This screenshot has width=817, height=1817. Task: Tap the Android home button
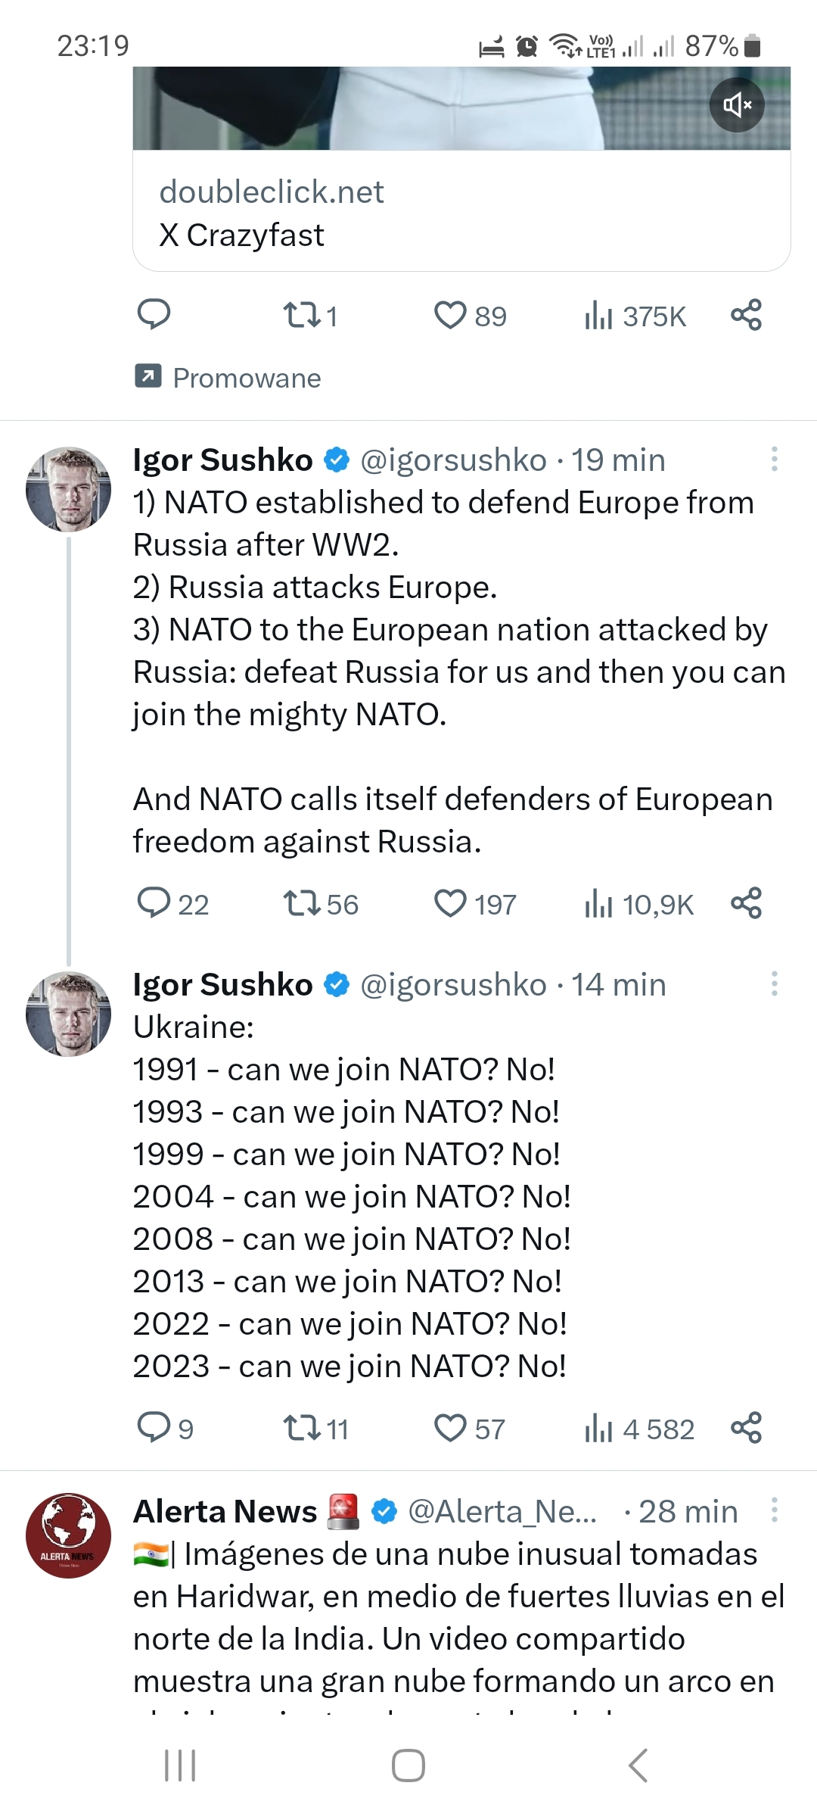click(x=408, y=1766)
